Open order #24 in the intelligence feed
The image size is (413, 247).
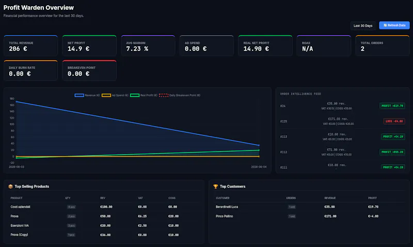(342, 106)
